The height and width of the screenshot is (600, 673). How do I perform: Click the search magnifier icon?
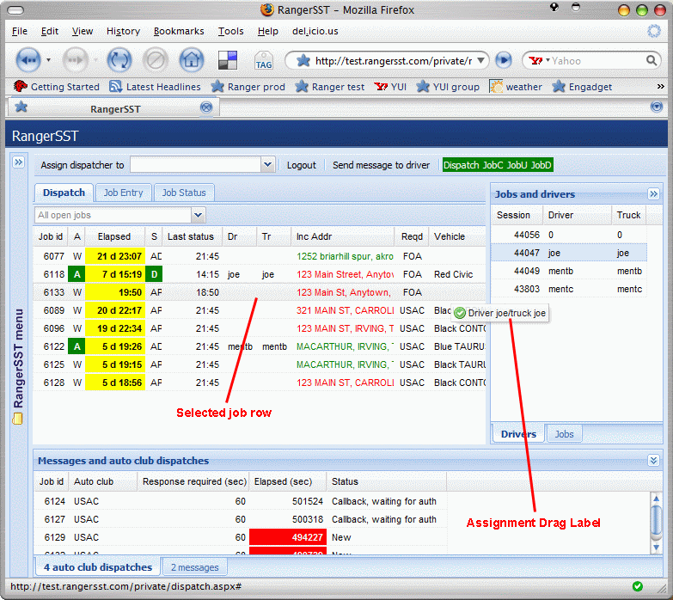[652, 61]
